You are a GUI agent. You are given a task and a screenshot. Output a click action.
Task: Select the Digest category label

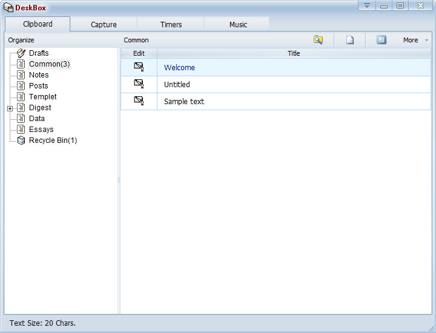pos(40,108)
